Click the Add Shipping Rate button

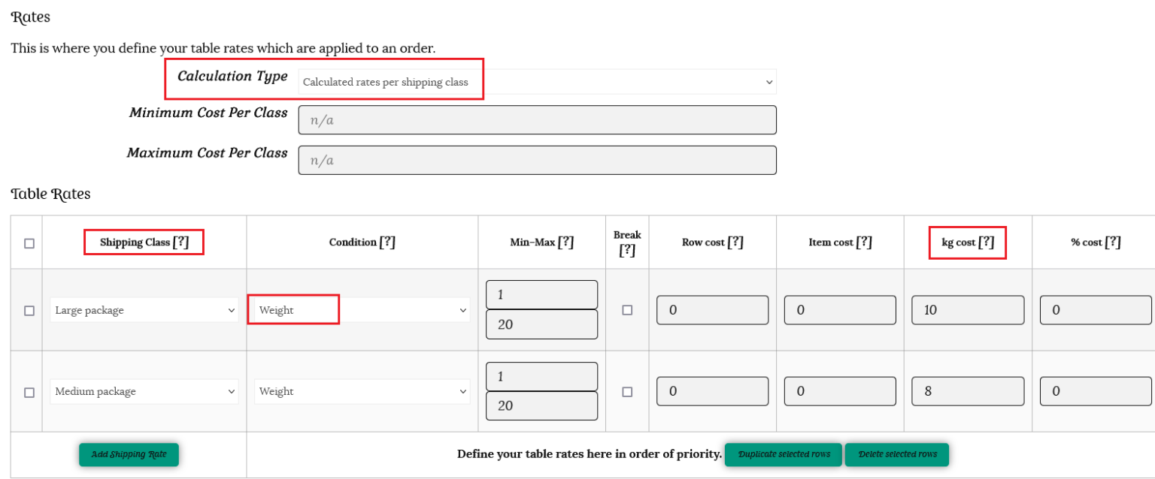pyautogui.click(x=129, y=455)
